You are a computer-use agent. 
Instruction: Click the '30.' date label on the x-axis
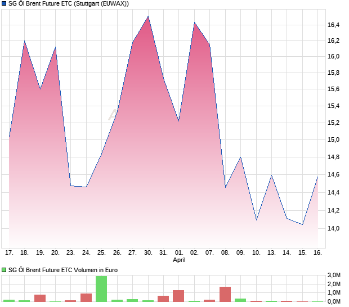point(148,253)
